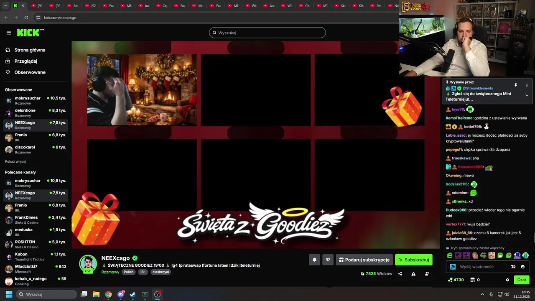Open Chrome from taskbar

click(108, 294)
